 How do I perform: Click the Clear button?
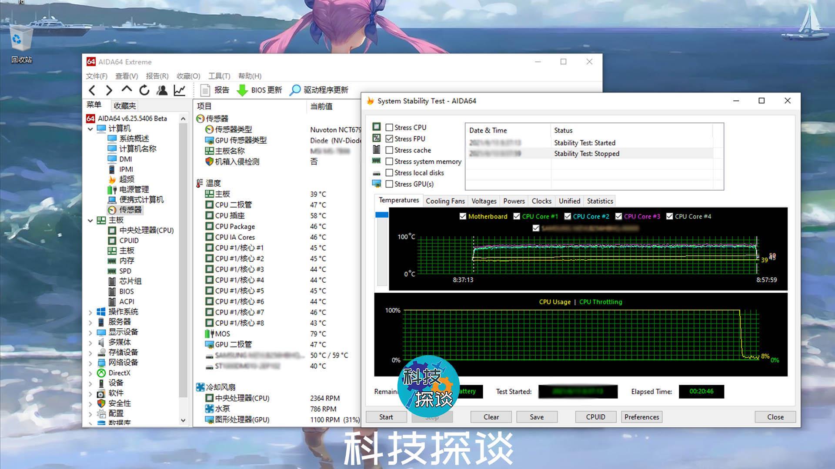tap(491, 417)
